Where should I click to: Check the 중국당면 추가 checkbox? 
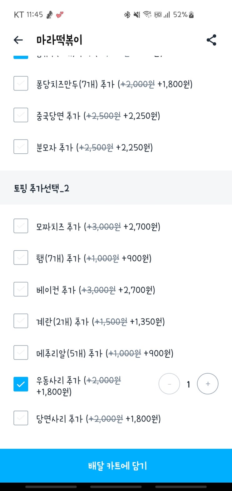(21, 115)
